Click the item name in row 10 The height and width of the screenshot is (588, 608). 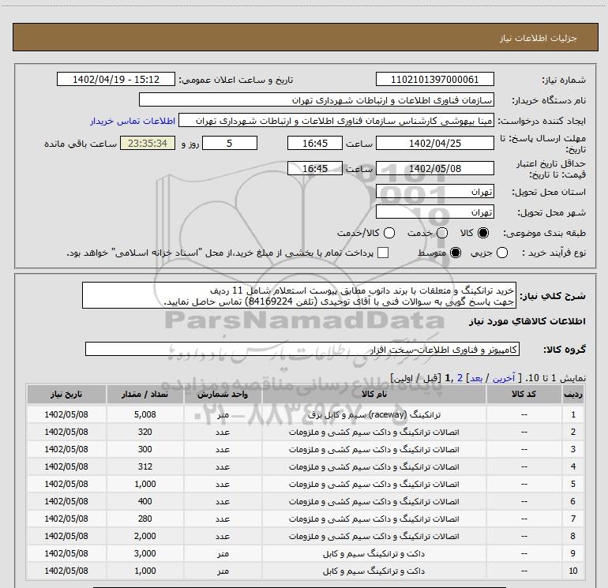[x=373, y=571]
